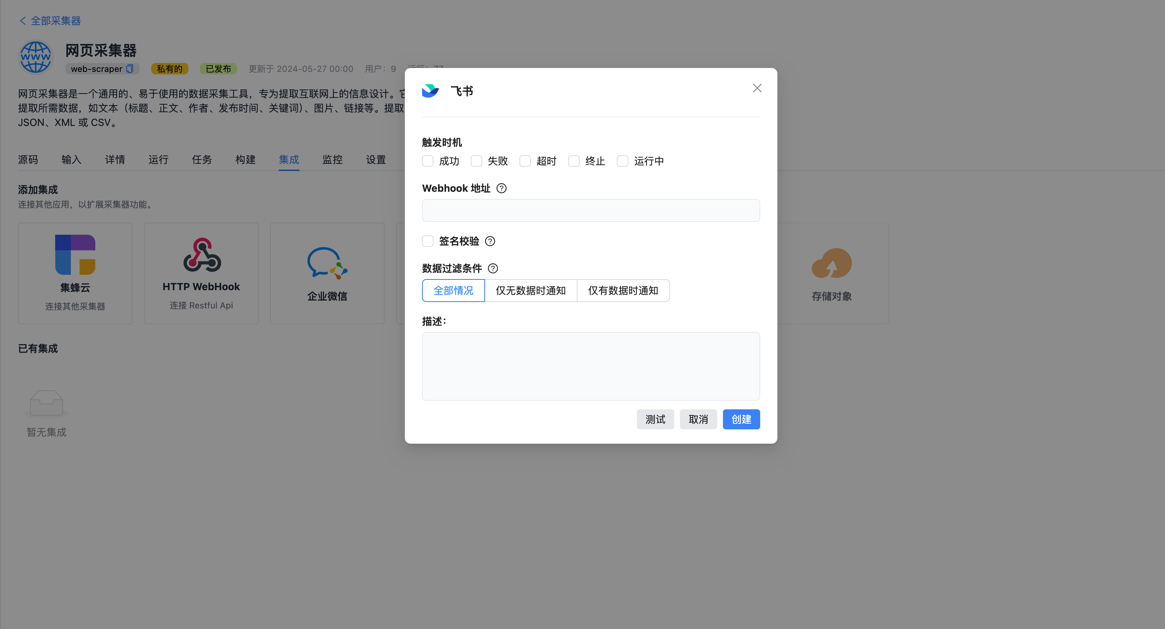1165x629 pixels.
Task: Click the 已发布 status tag
Action: click(219, 69)
